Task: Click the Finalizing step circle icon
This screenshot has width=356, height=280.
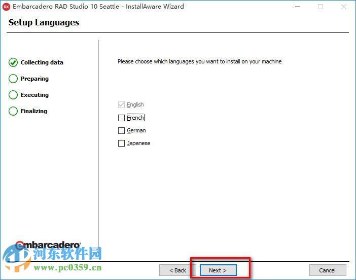Action: click(13, 111)
